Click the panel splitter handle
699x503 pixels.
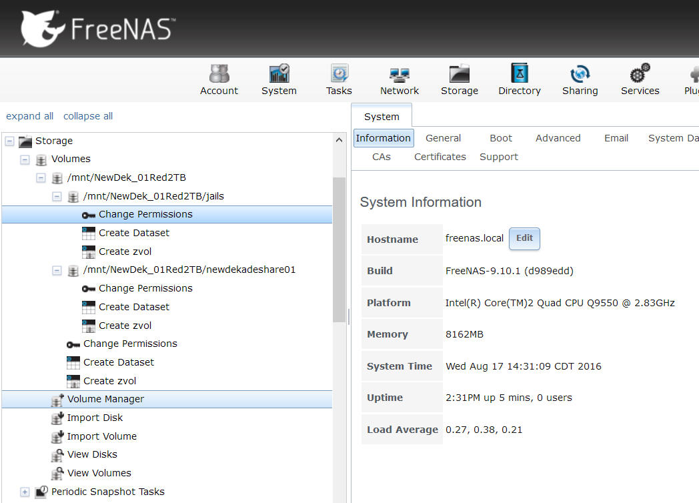click(x=349, y=317)
